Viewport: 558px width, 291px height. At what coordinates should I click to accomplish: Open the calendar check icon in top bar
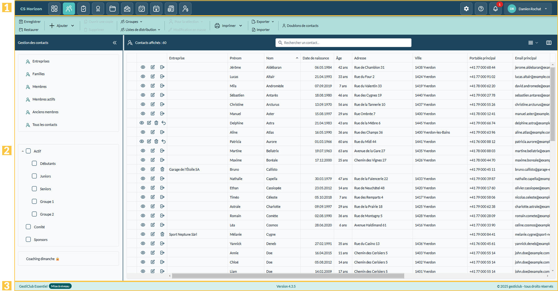click(x=142, y=9)
